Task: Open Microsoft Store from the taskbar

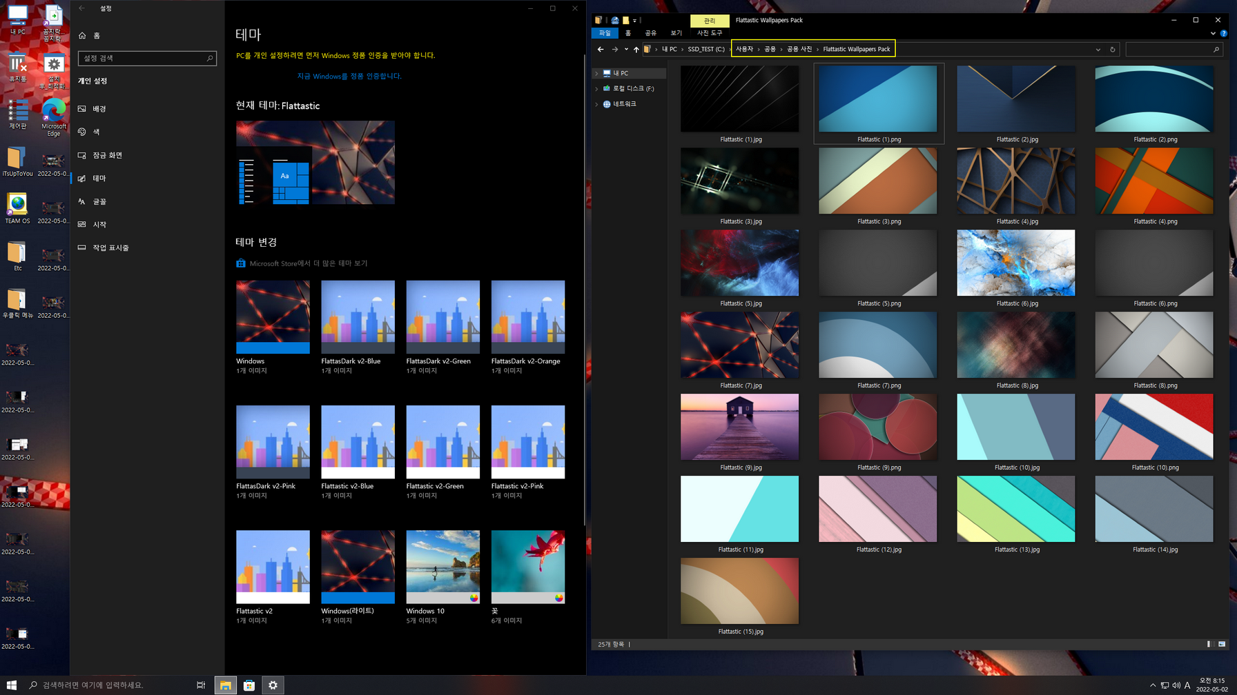Action: click(x=249, y=685)
